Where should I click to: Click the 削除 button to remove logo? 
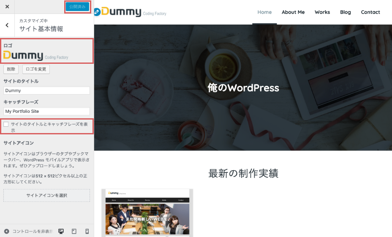coord(11,69)
